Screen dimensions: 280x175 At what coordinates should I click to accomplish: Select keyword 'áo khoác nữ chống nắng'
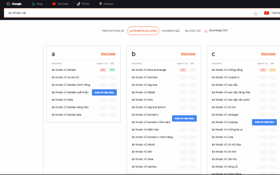[227, 70]
